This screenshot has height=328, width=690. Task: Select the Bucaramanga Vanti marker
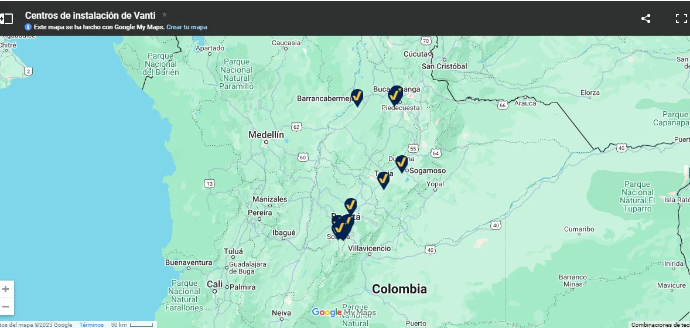[395, 95]
